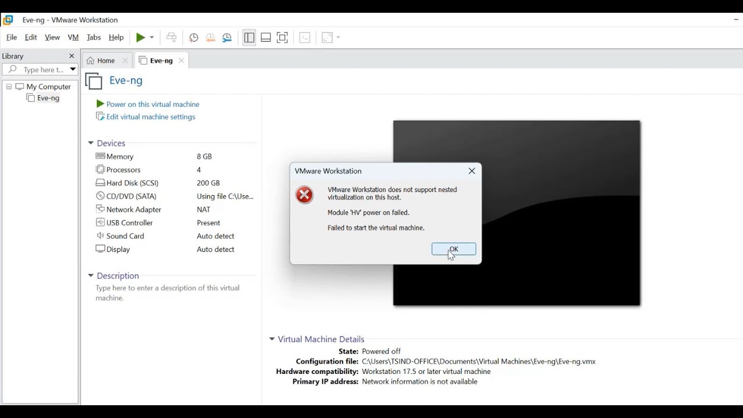Screen dimensions: 743x418
Task: Click the '8 GB' memory value
Action: pos(204,156)
